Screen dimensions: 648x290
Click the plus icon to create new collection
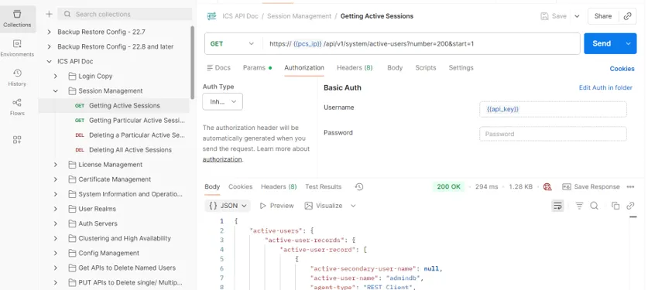click(x=49, y=14)
